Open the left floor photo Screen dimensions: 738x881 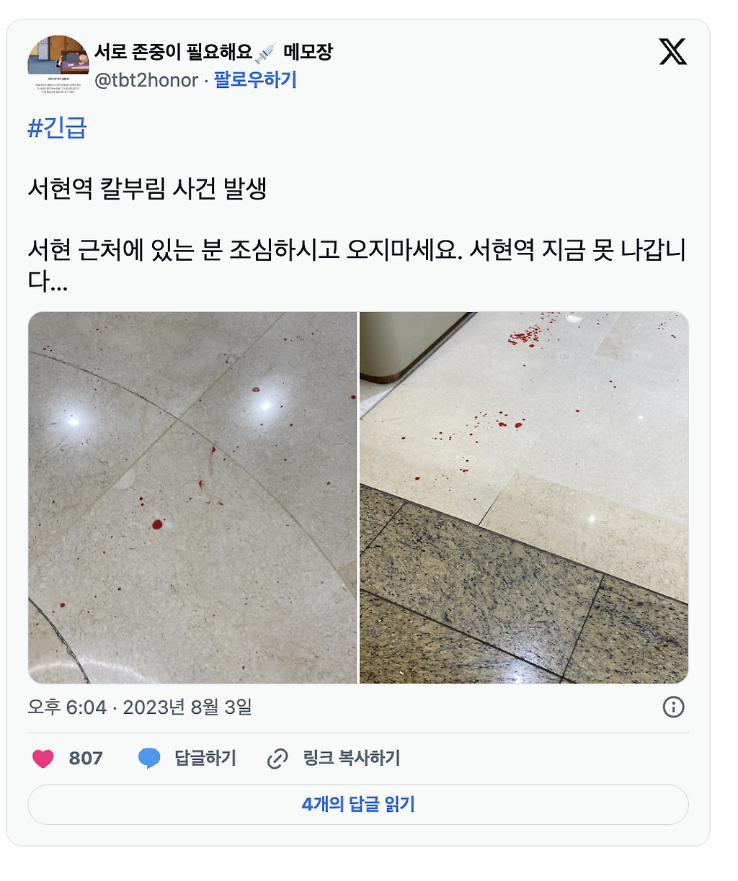192,498
